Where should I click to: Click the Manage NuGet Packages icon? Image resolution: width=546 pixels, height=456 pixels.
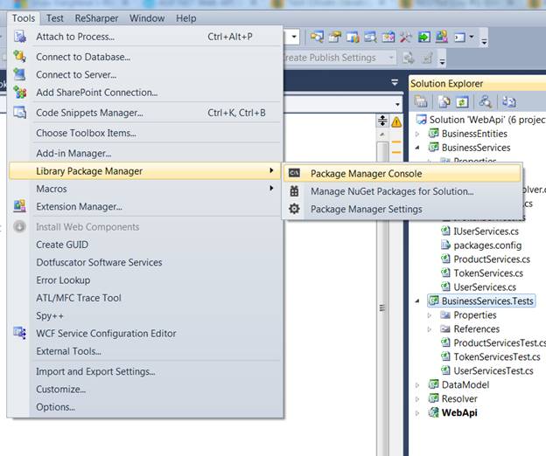pyautogui.click(x=294, y=191)
